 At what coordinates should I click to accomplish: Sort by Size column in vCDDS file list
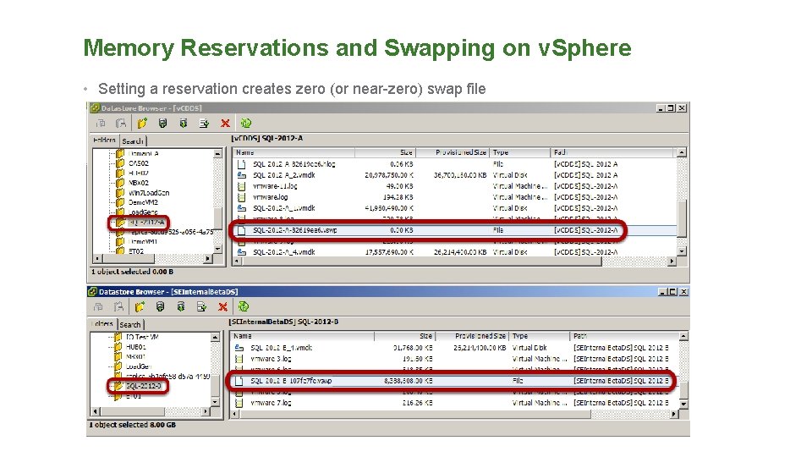(x=386, y=152)
